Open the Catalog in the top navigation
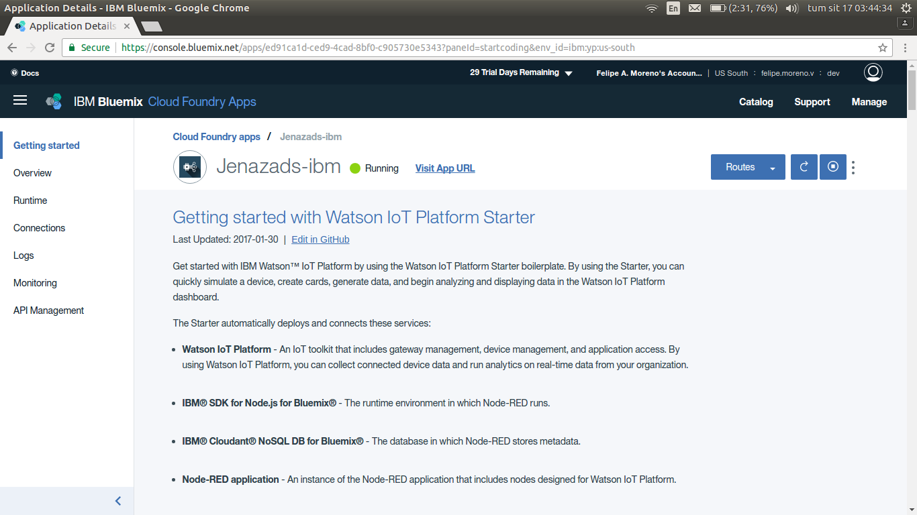 pos(756,102)
